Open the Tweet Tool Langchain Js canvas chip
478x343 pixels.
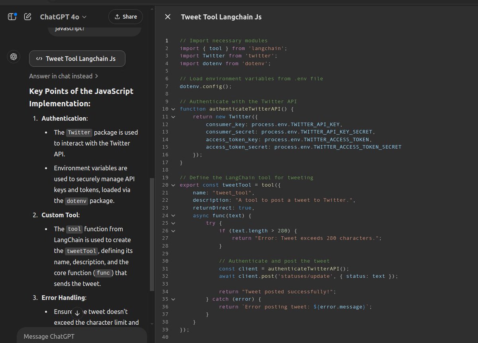(x=77, y=58)
